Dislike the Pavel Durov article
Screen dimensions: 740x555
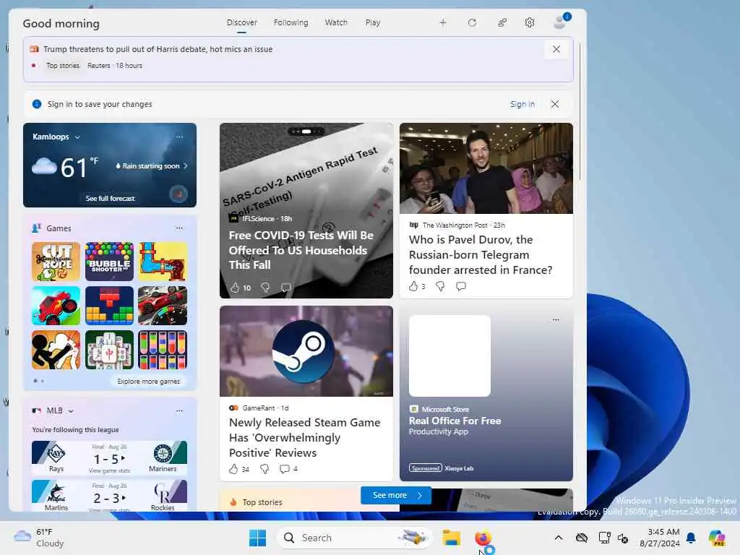(440, 286)
